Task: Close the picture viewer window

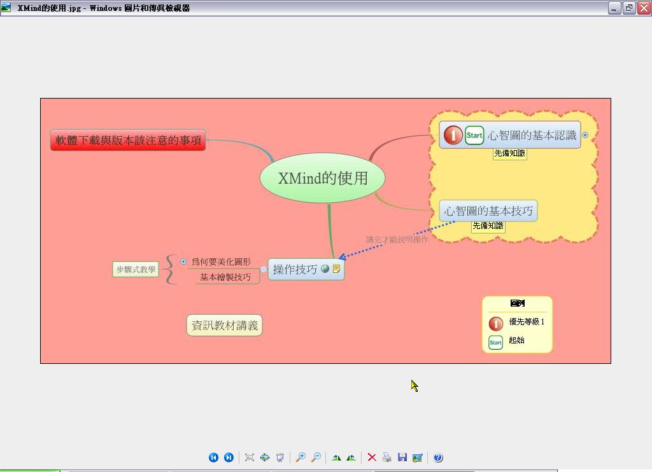Action: (644, 8)
